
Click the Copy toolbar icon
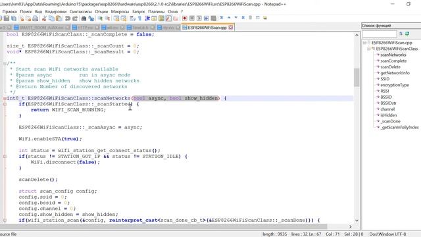pyautogui.click(x=51, y=18)
